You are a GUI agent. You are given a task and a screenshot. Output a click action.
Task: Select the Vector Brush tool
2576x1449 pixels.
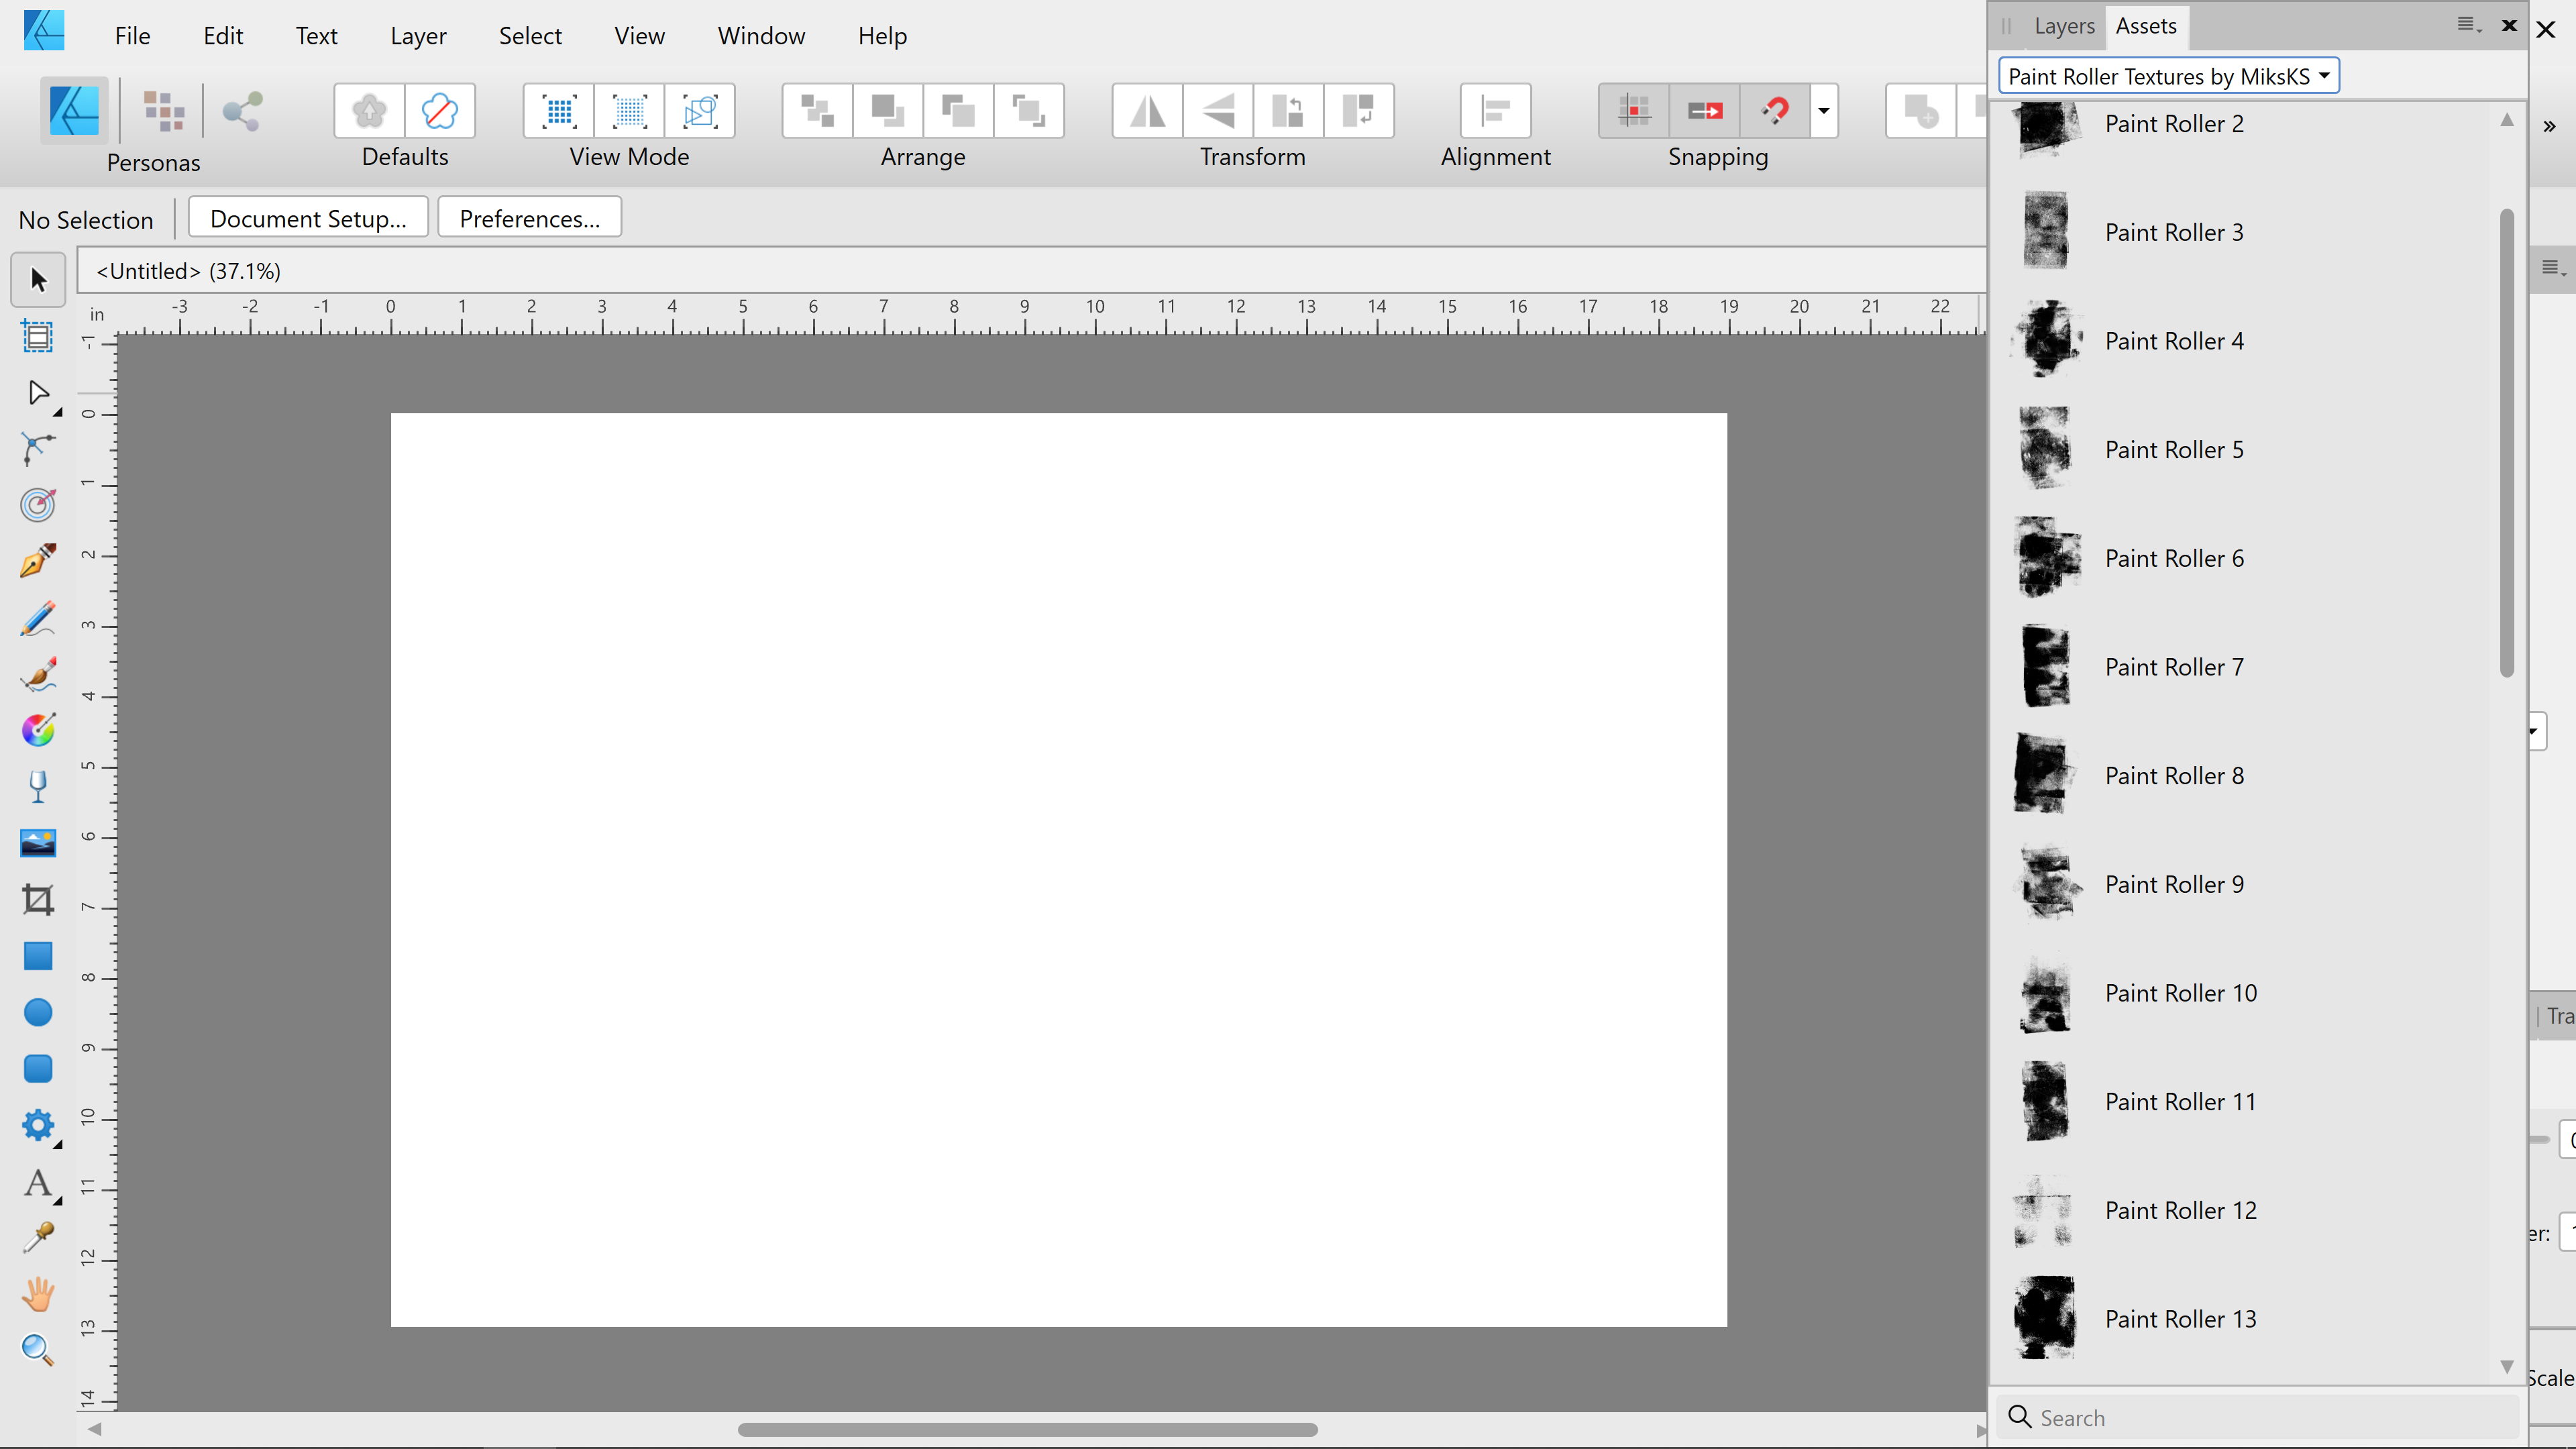[x=38, y=675]
